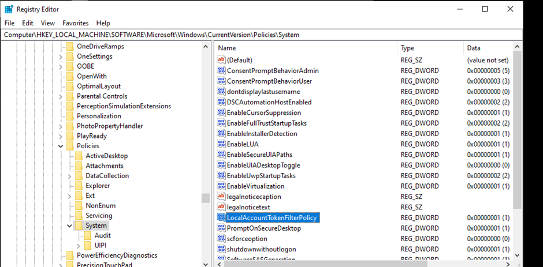Select the ActiveDesktop key
Viewport: 543px width, 267px height.
[x=107, y=156]
